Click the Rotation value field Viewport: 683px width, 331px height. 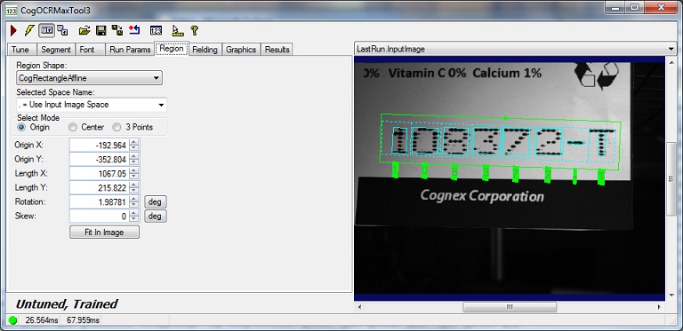click(100, 201)
